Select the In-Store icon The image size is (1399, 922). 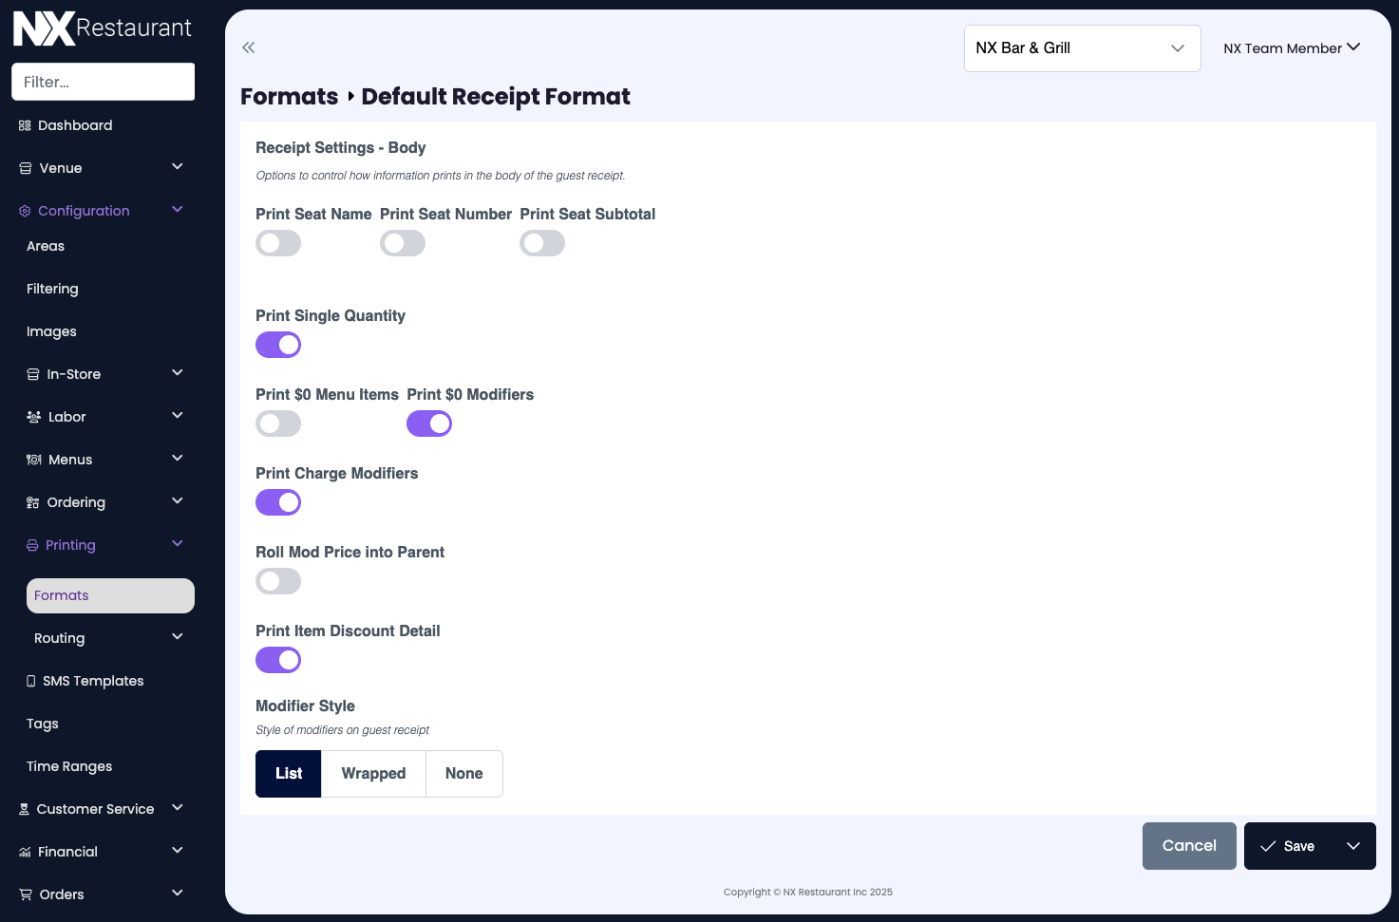(x=33, y=373)
